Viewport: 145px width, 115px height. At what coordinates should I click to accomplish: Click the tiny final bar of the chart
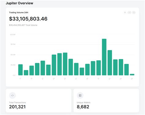(132, 75)
